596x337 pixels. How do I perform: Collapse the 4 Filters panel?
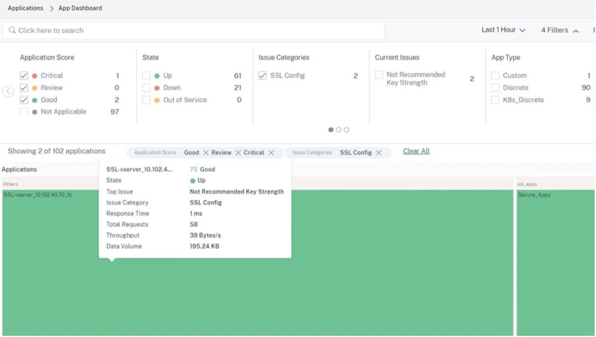click(x=560, y=30)
